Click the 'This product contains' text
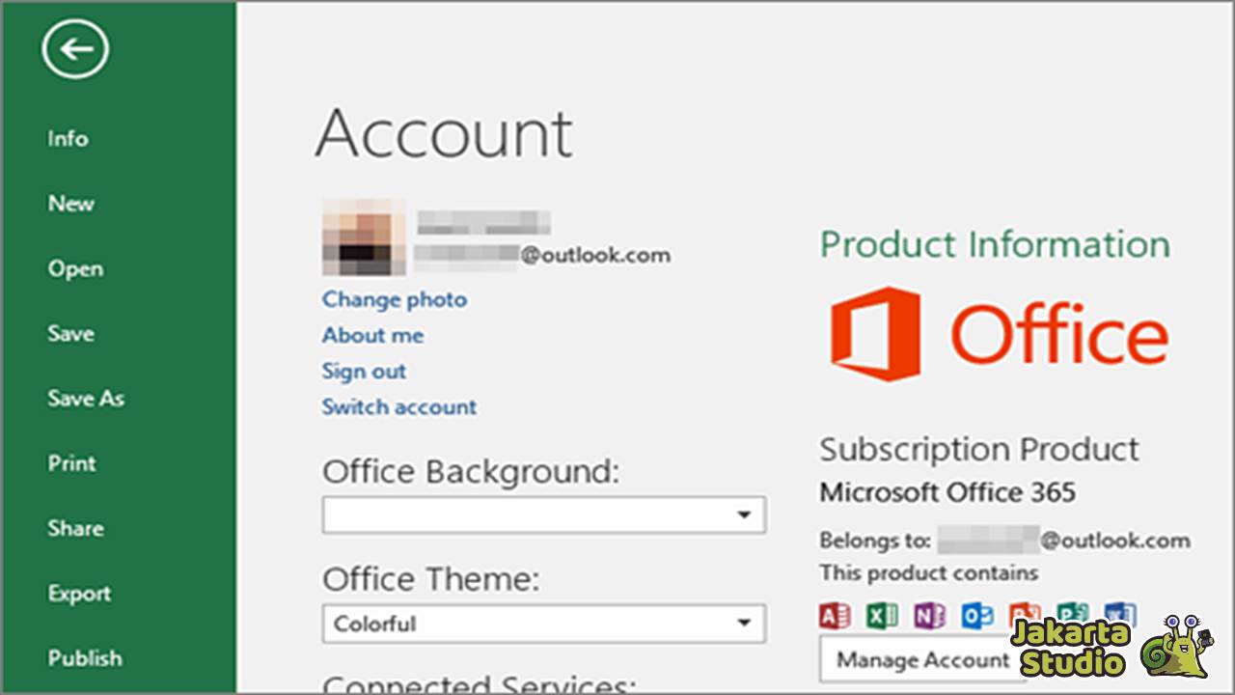This screenshot has width=1235, height=695. point(929,573)
